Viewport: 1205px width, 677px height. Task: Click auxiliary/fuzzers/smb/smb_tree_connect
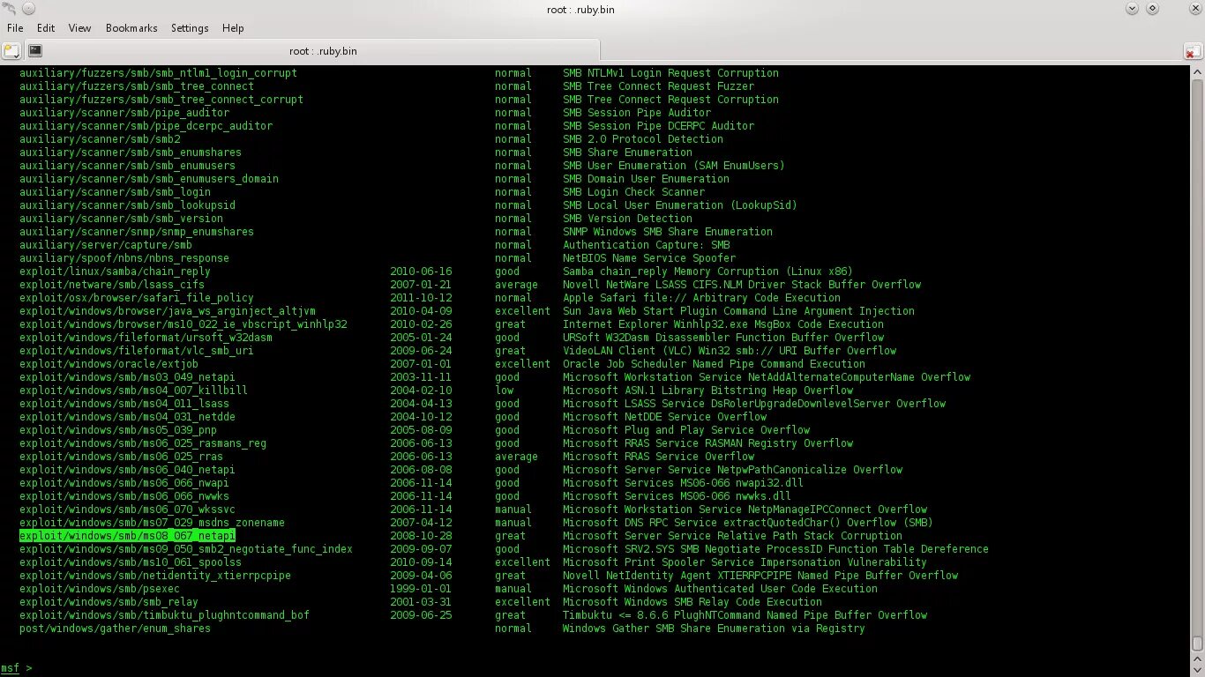tap(137, 86)
